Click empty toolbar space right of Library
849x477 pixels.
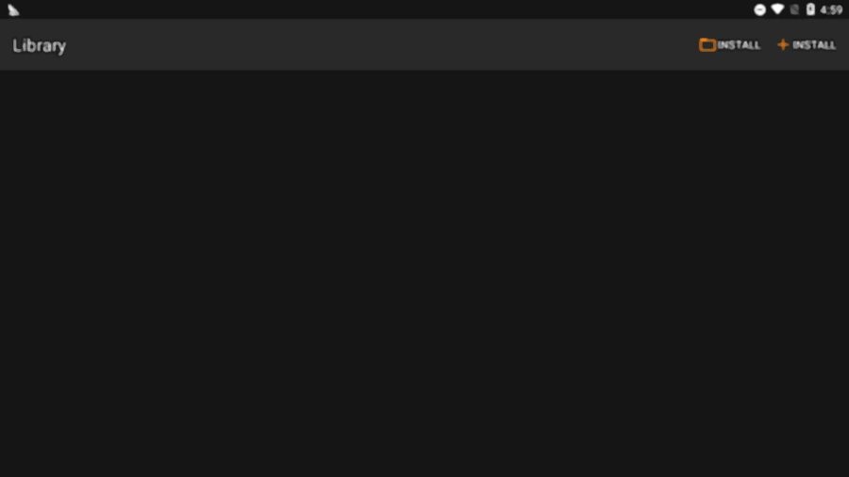[379, 45]
